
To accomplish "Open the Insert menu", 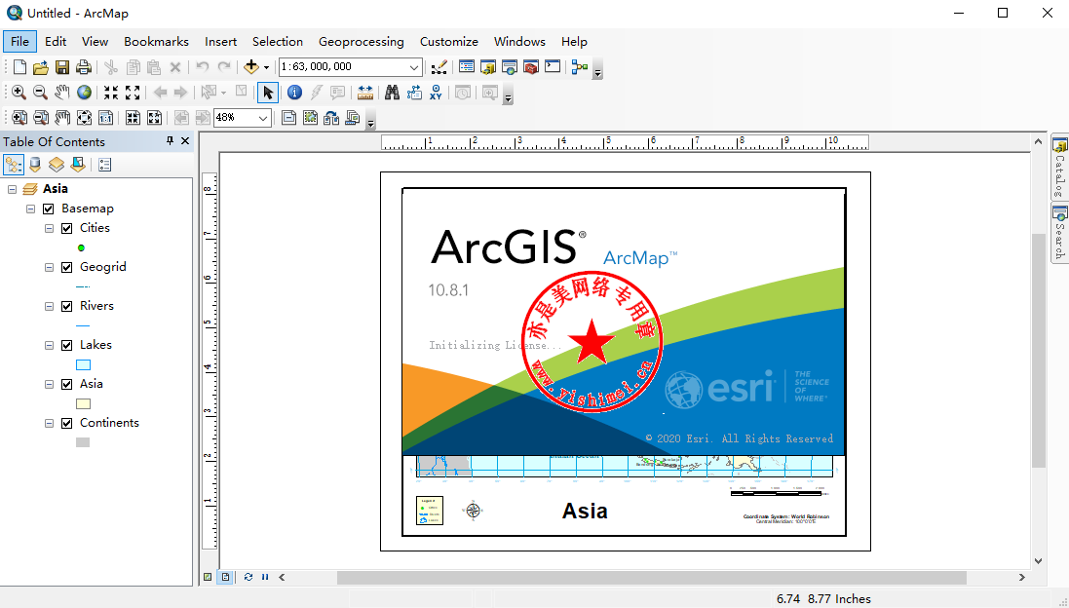I will pos(221,42).
